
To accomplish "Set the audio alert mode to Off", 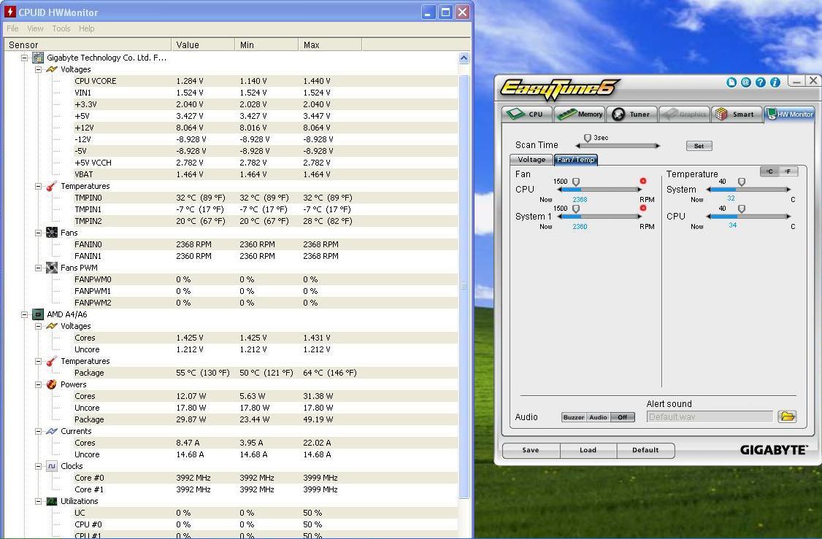I will pyautogui.click(x=622, y=417).
